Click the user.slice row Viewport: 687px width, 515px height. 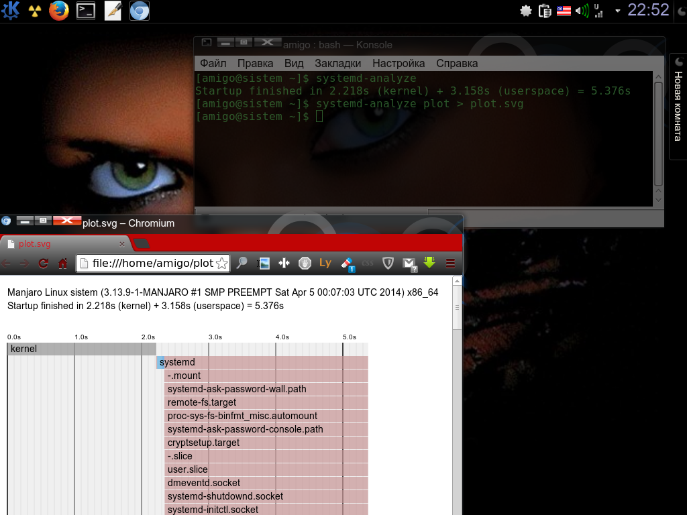click(266, 469)
